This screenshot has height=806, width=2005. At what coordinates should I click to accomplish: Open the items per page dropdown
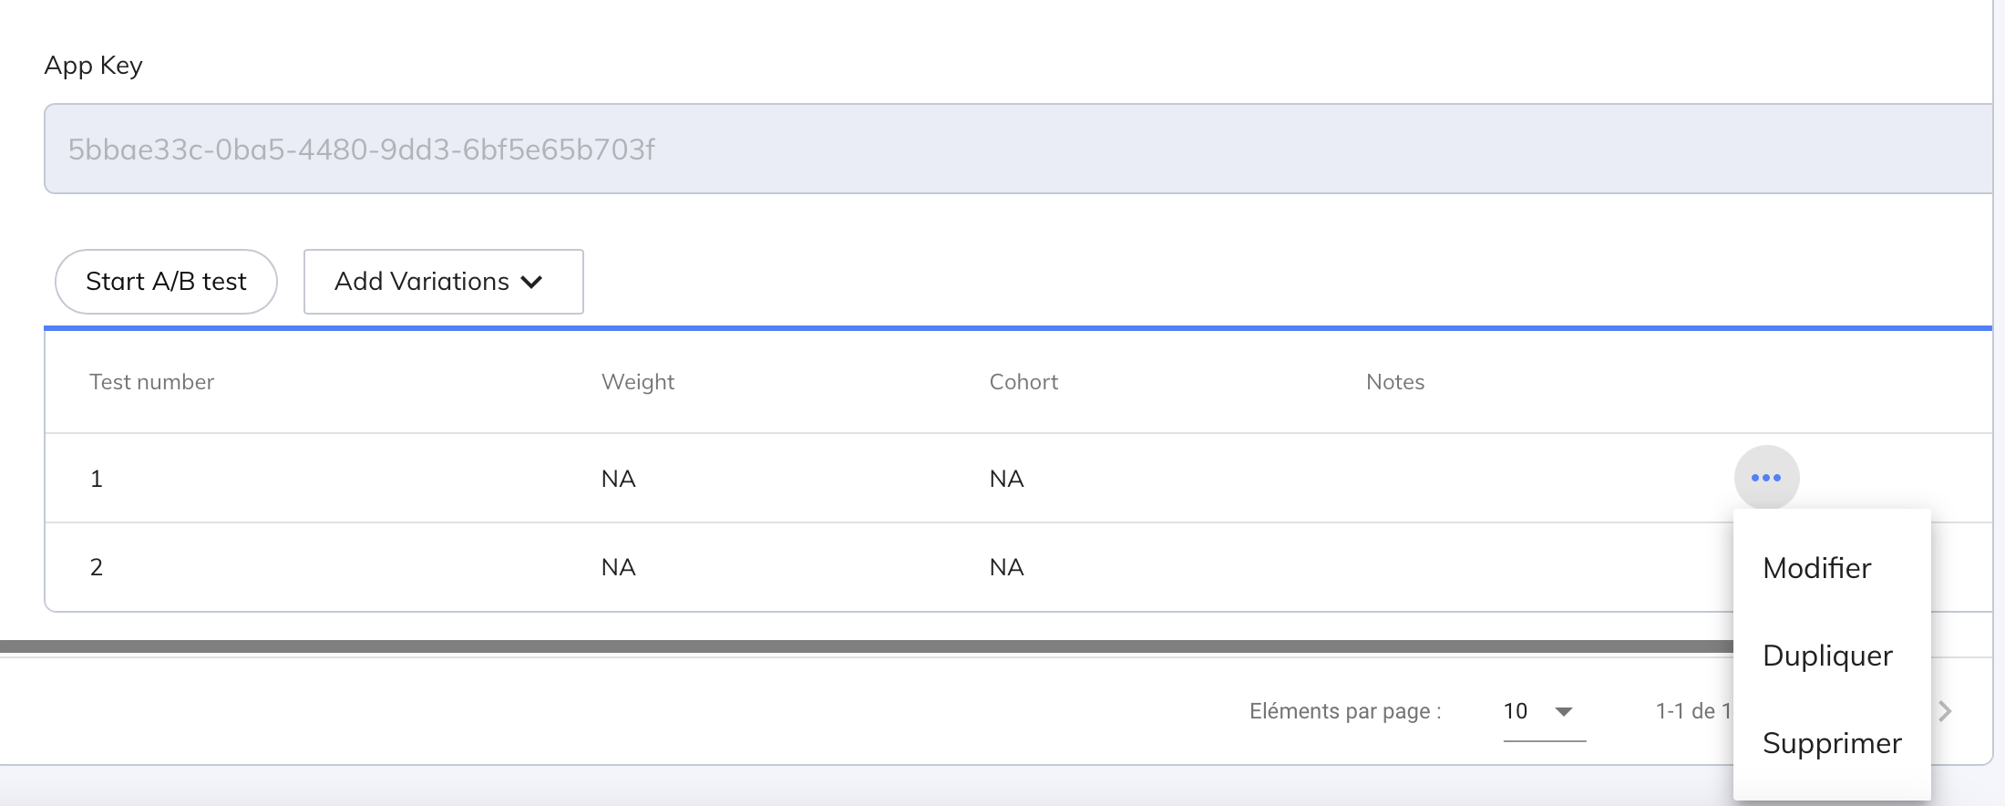pyautogui.click(x=1543, y=711)
